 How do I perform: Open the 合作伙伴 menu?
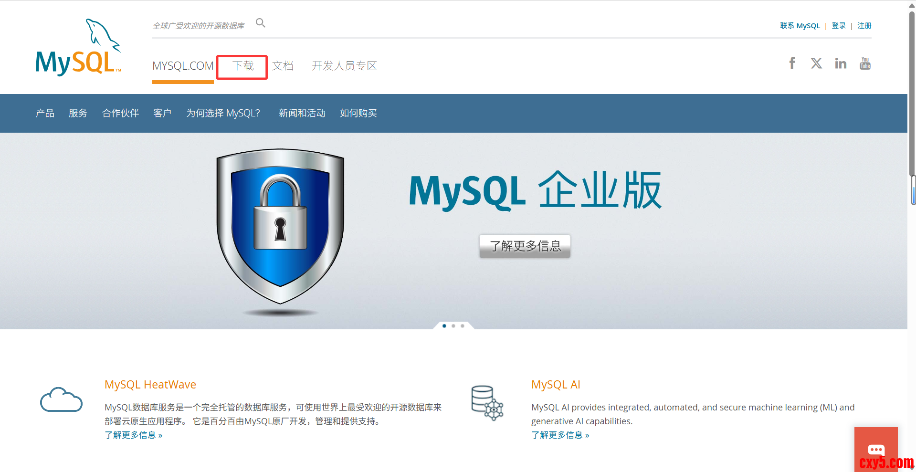point(120,113)
